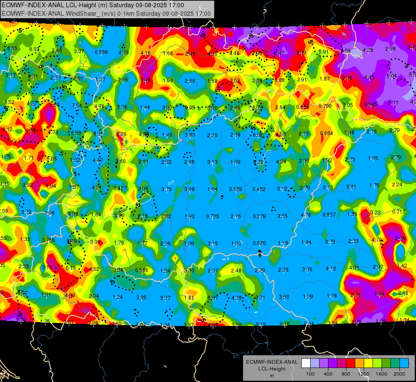Click the wind shear value 0.799

(325, 106)
